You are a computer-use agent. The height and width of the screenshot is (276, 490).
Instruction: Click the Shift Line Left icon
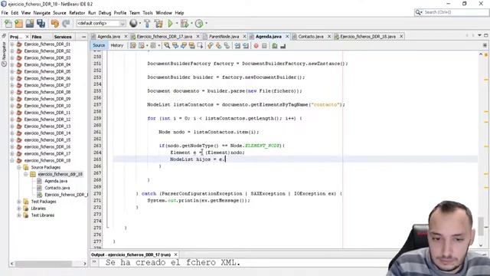(237, 46)
